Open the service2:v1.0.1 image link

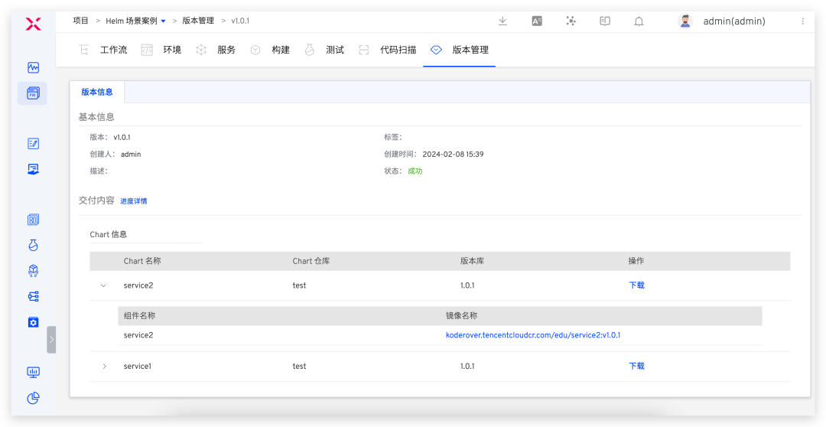(x=532, y=334)
